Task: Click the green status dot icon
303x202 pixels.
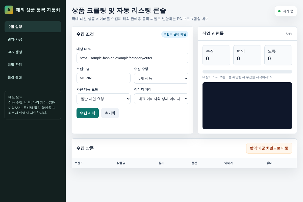Action: [279, 11]
